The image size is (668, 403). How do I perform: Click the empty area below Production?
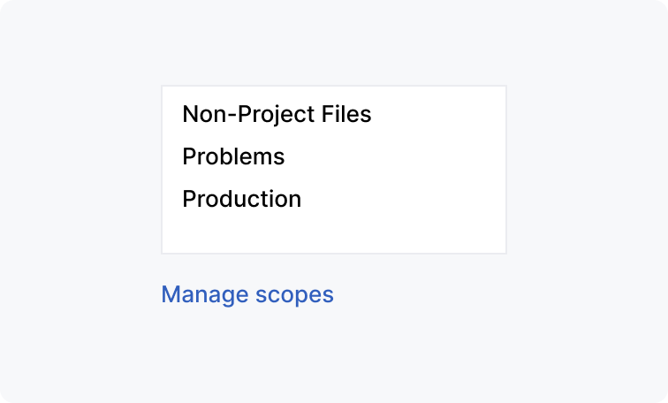[333, 233]
